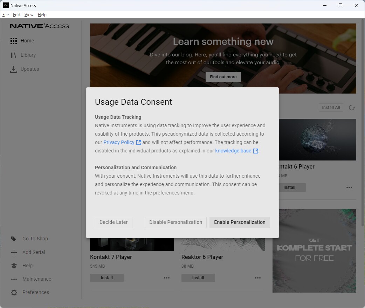The image size is (365, 308).
Task: Open the View menu
Action: coord(29,15)
